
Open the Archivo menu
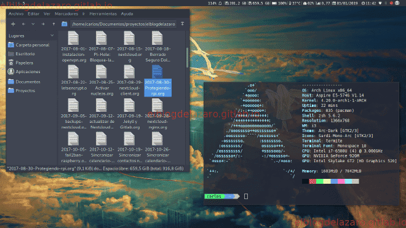16,14
